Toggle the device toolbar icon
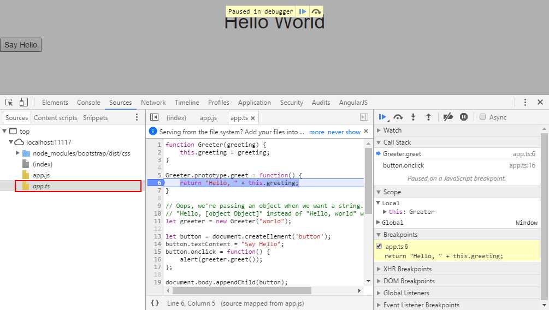Viewport: 549px width, 310px height. (23, 102)
